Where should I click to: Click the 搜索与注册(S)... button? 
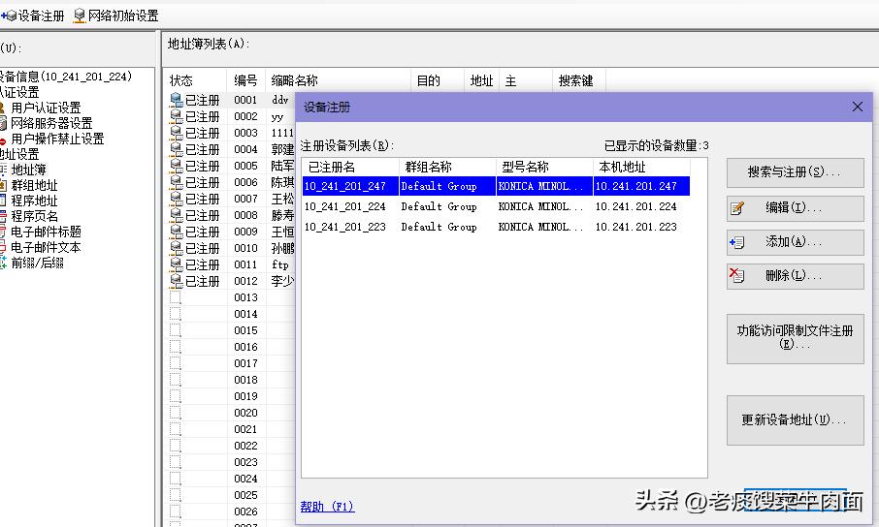[x=795, y=172]
